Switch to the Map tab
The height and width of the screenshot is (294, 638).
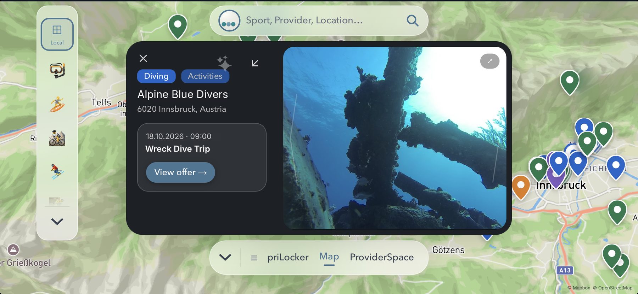[329, 257]
